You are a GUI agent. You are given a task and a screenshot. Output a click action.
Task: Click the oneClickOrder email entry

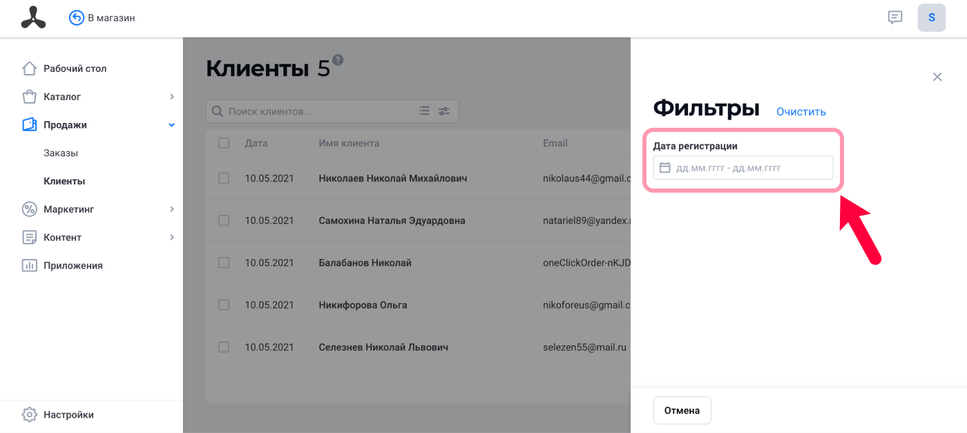587,262
